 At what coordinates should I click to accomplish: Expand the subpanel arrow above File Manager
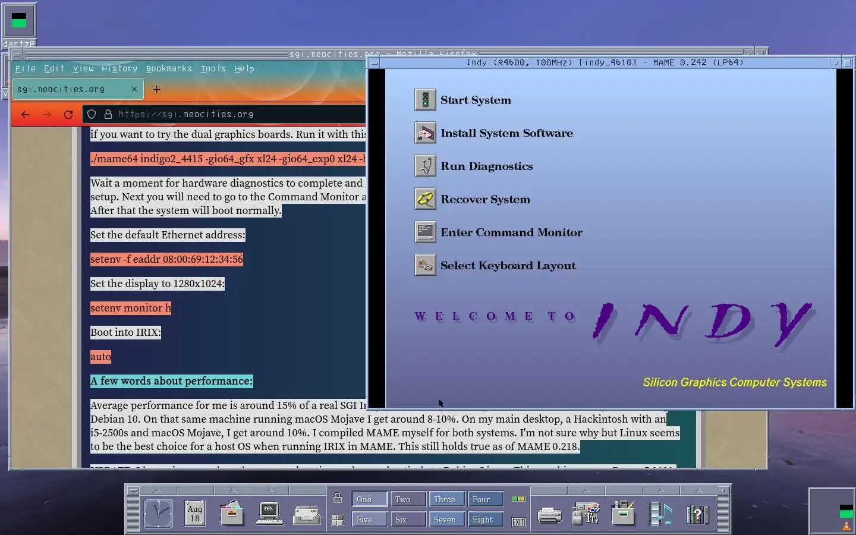(232, 490)
